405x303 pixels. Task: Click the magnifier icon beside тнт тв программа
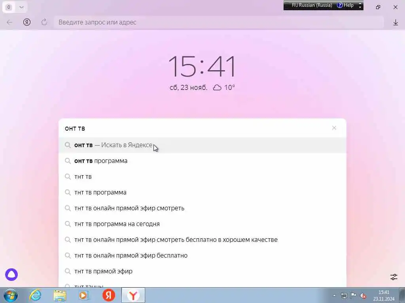point(68,193)
